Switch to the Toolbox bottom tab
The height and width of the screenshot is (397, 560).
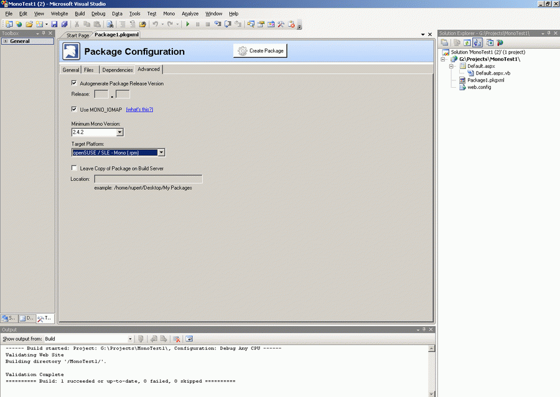(x=45, y=318)
